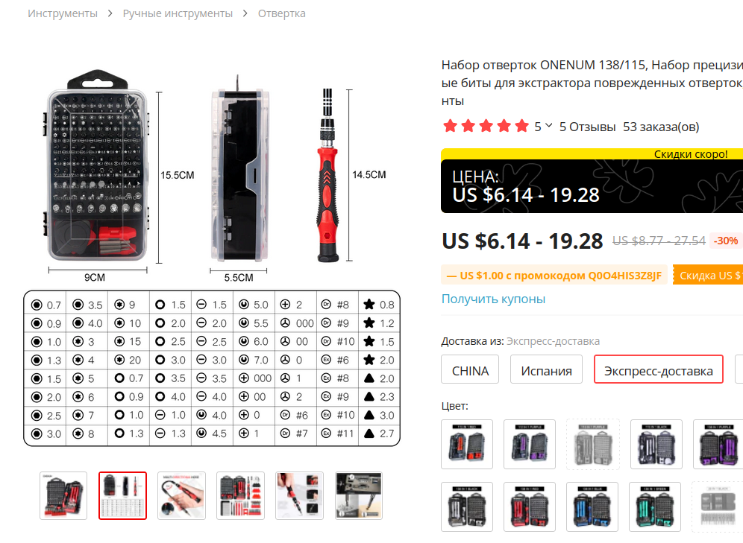This screenshot has height=543, width=743.
Task: Choose the 115 in 1 red variant swatch
Action: 466,445
